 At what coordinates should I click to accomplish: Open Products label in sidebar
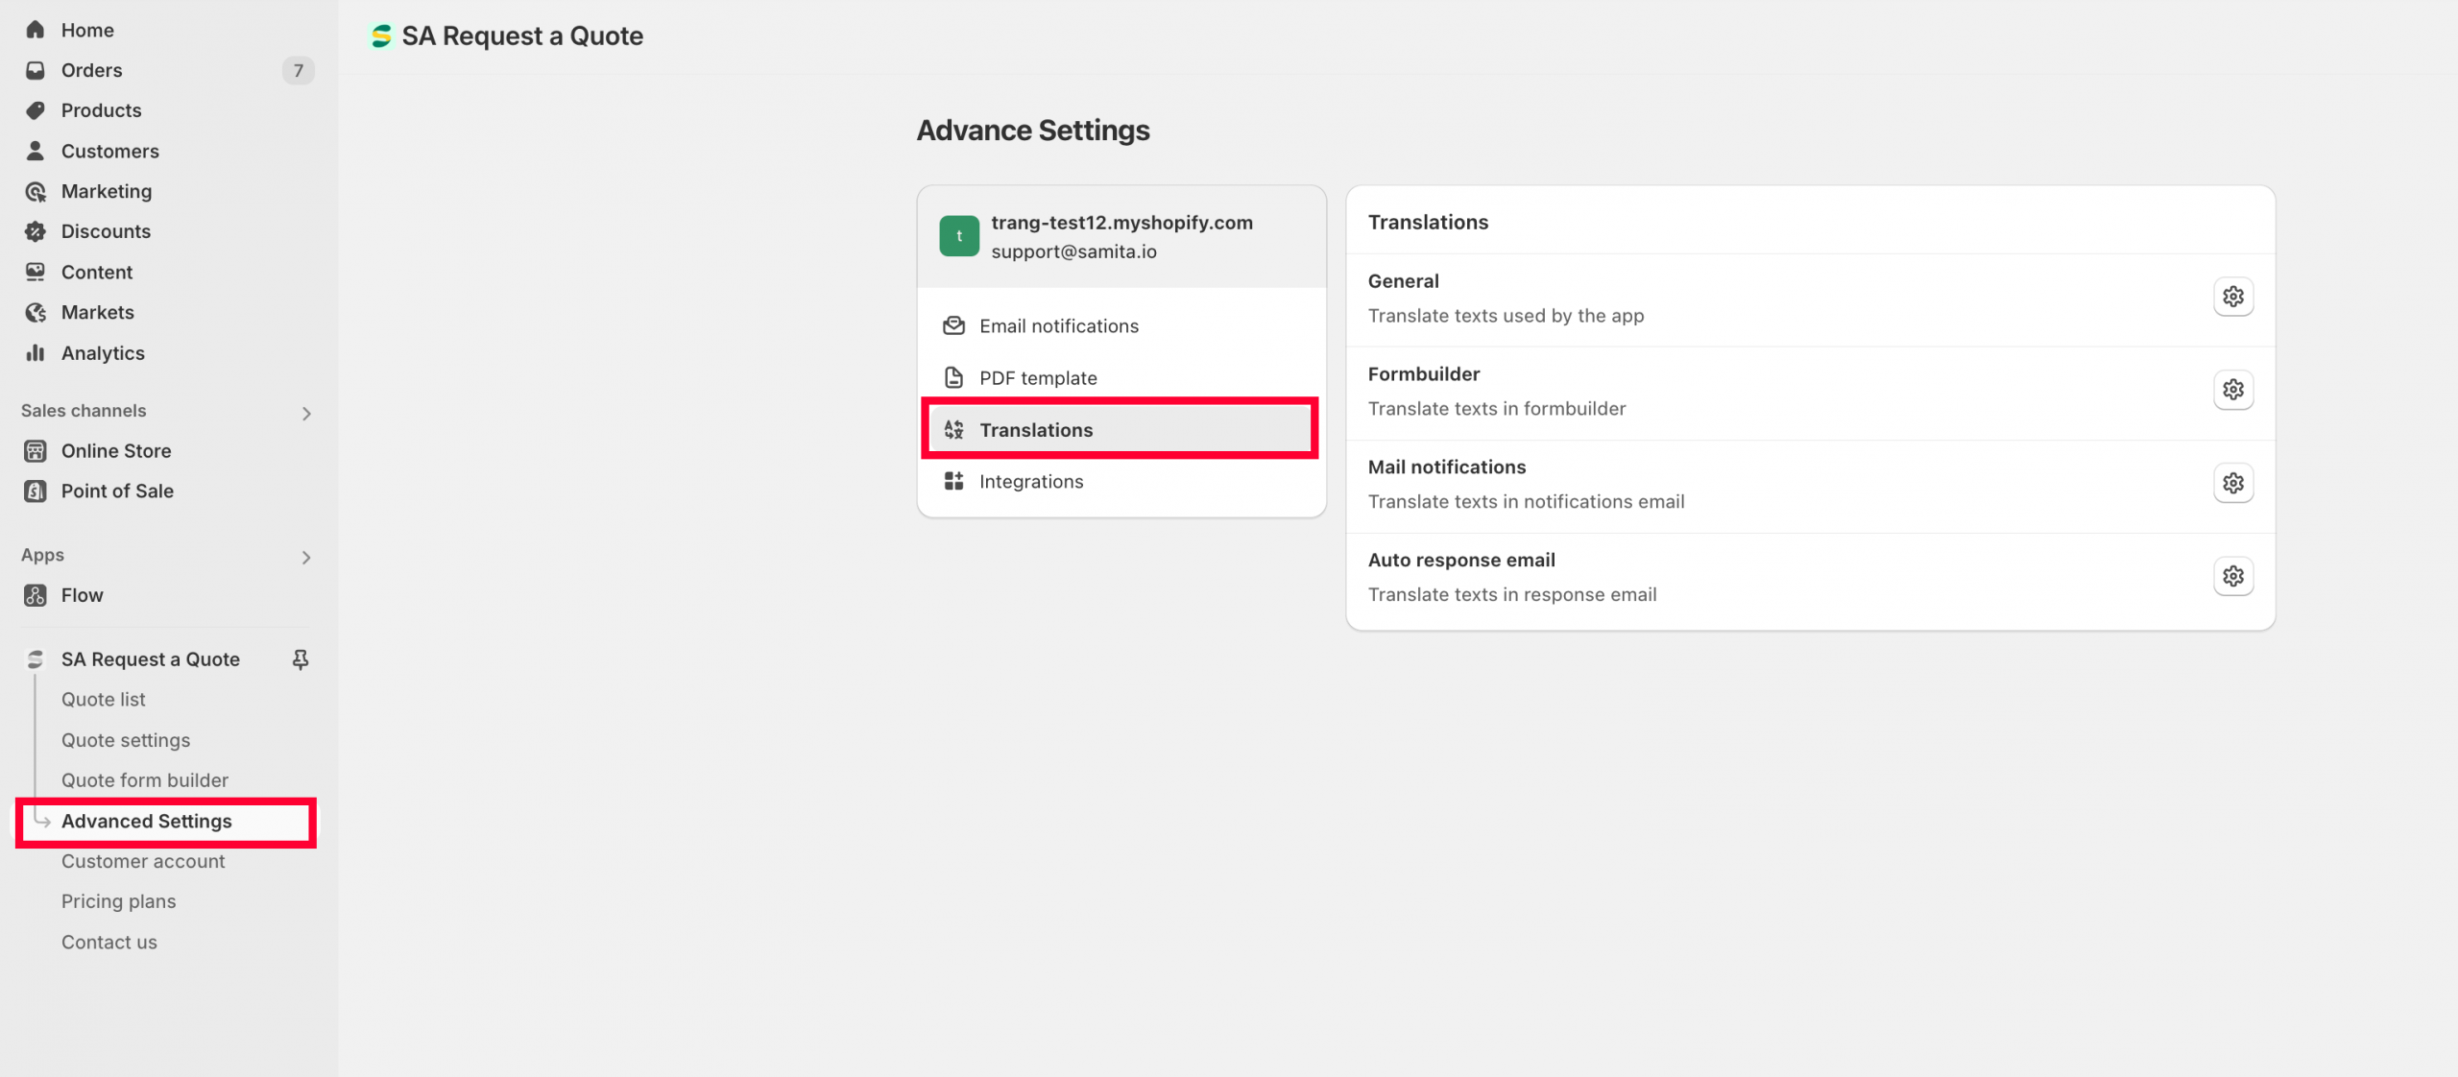pyautogui.click(x=102, y=110)
